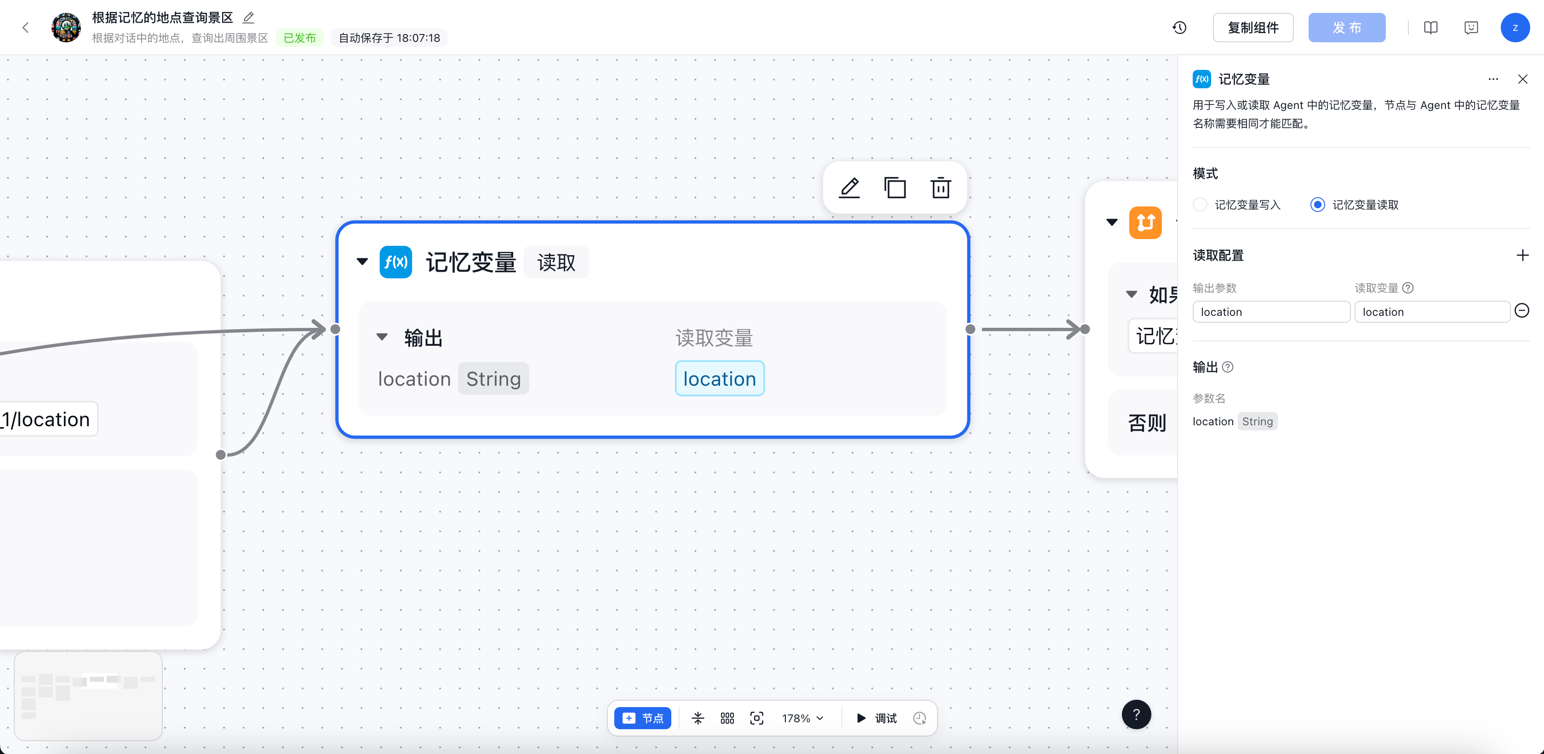Click the workflow avatar image
Viewport: 1544px width, 754px height.
[x=66, y=28]
